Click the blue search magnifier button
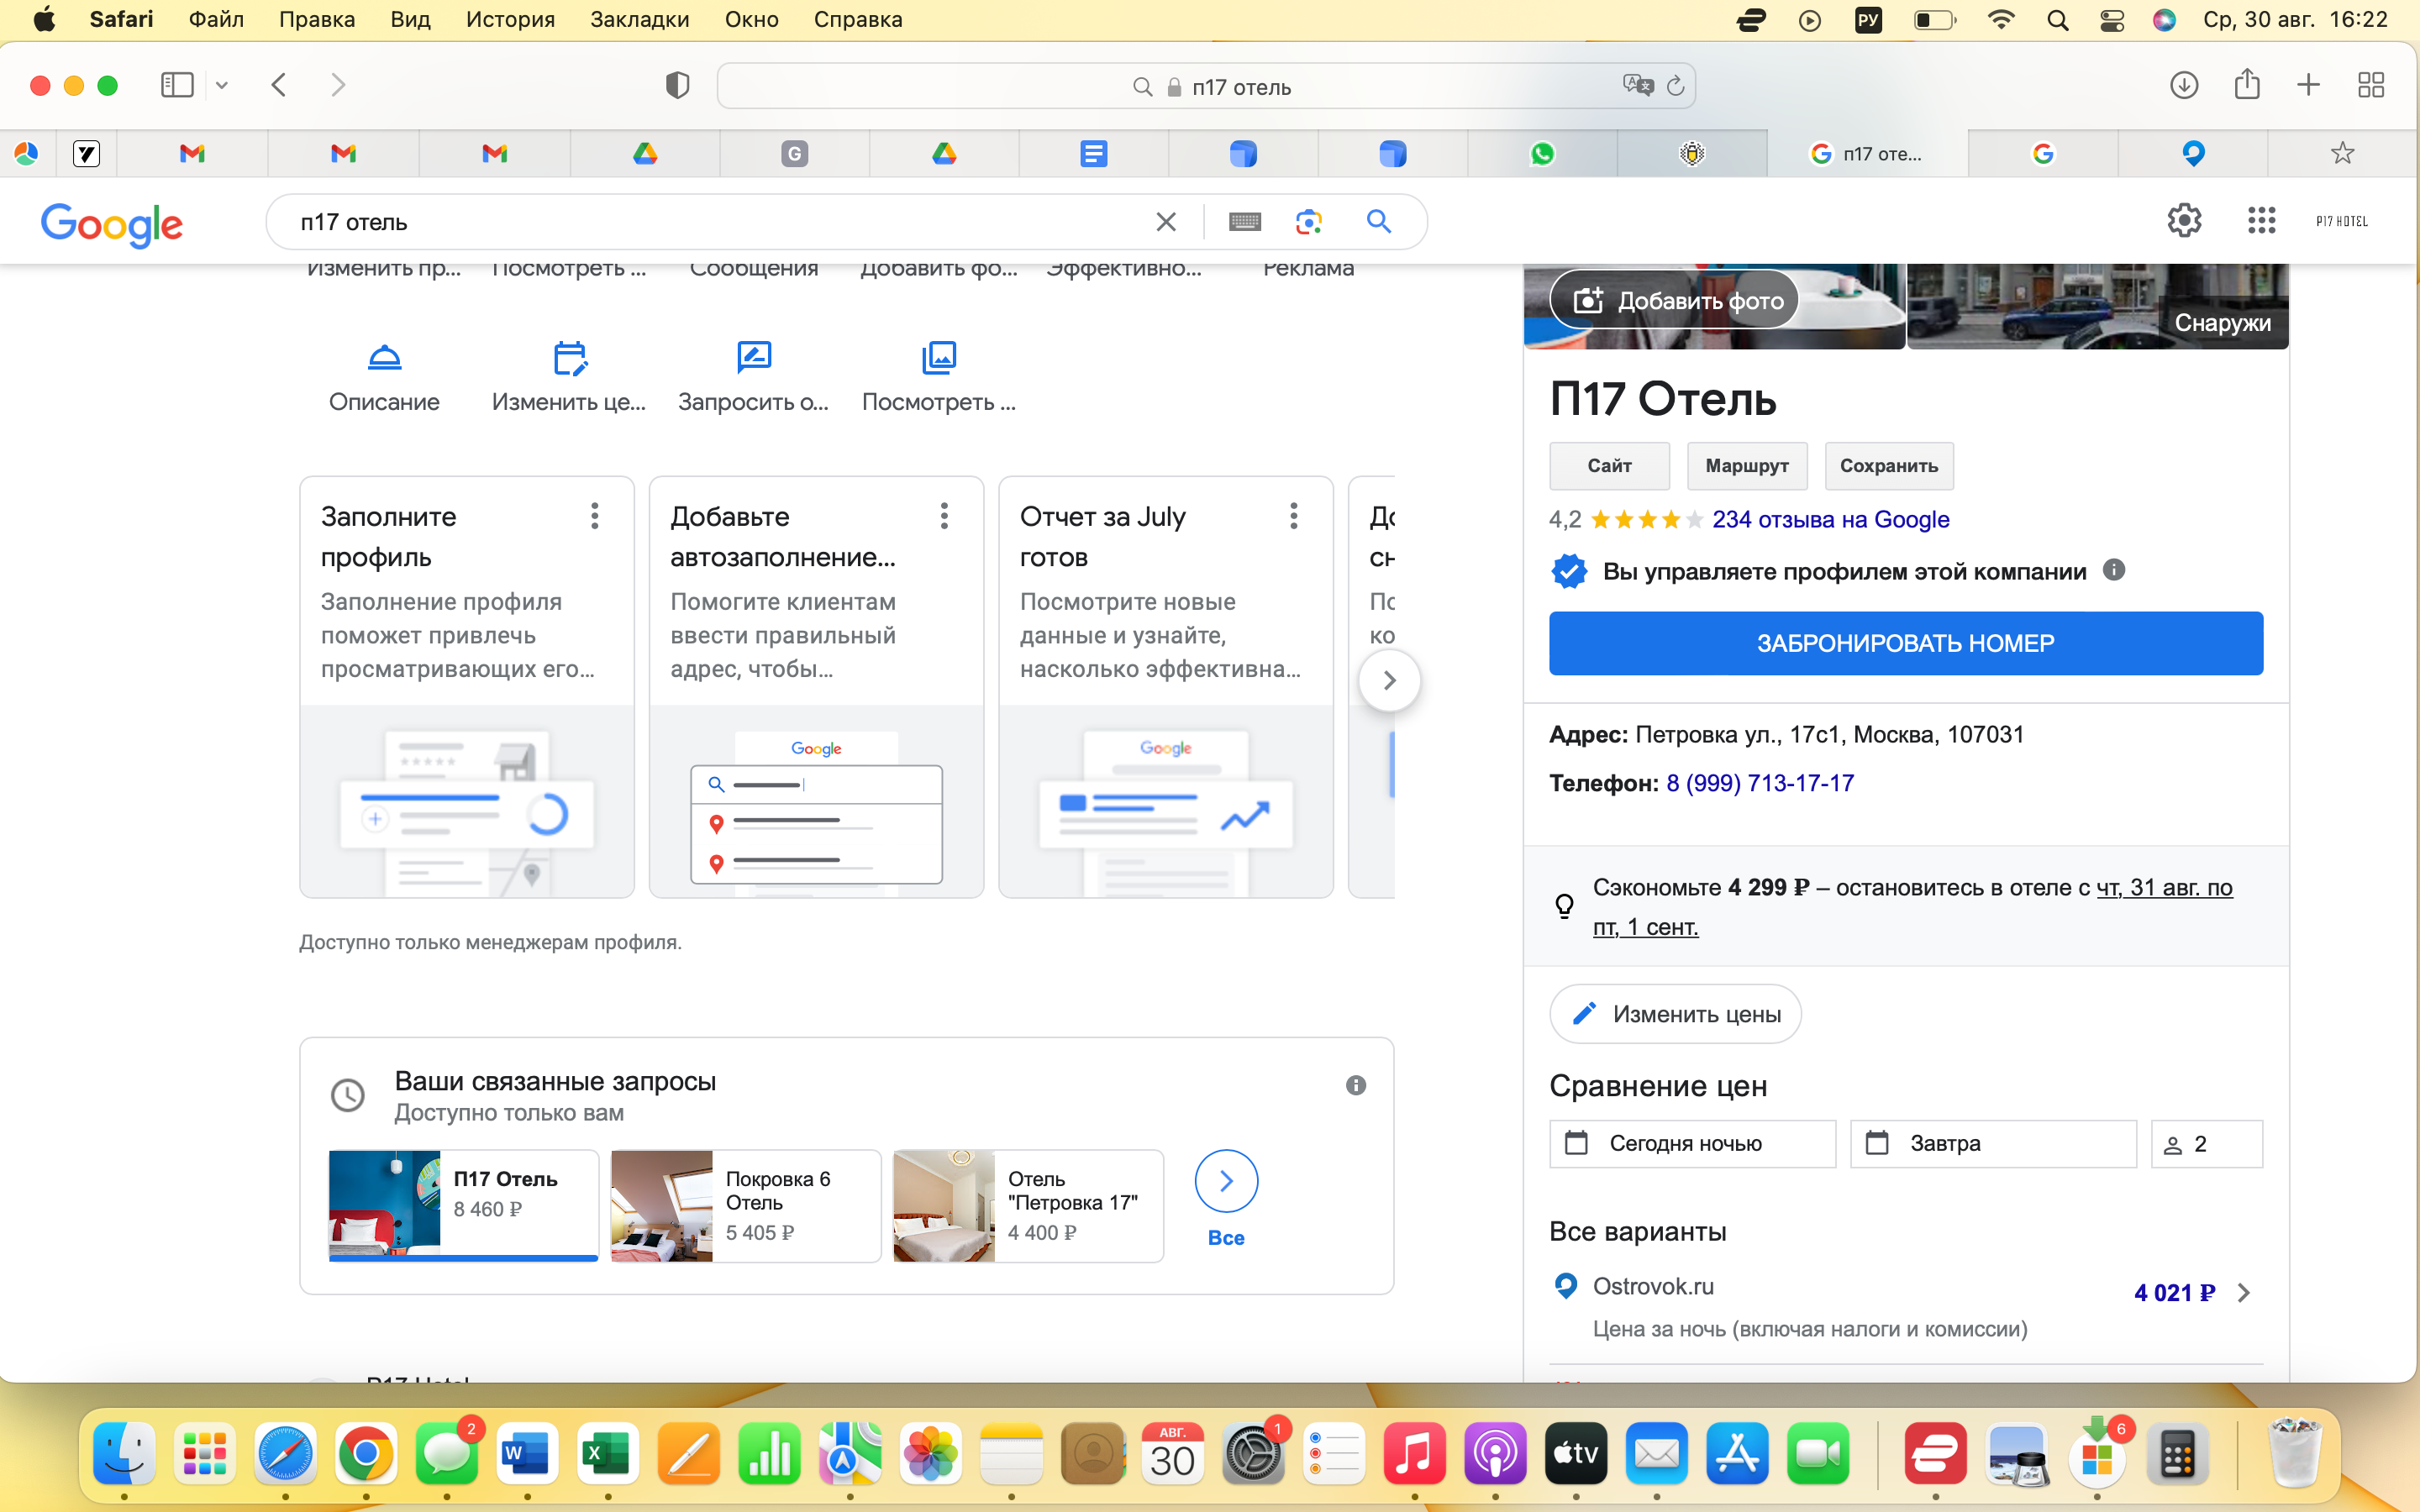 1379,222
